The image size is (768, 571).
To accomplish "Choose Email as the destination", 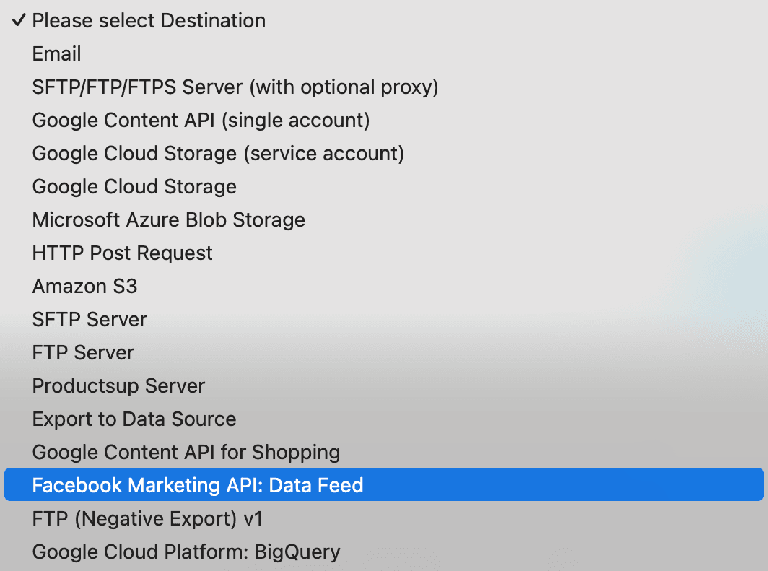I will point(57,54).
